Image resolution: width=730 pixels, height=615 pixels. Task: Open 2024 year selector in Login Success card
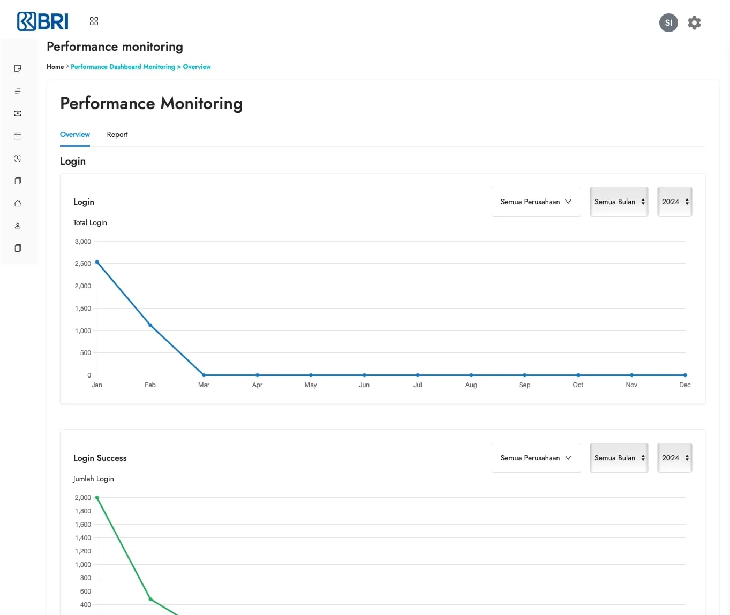[675, 458]
